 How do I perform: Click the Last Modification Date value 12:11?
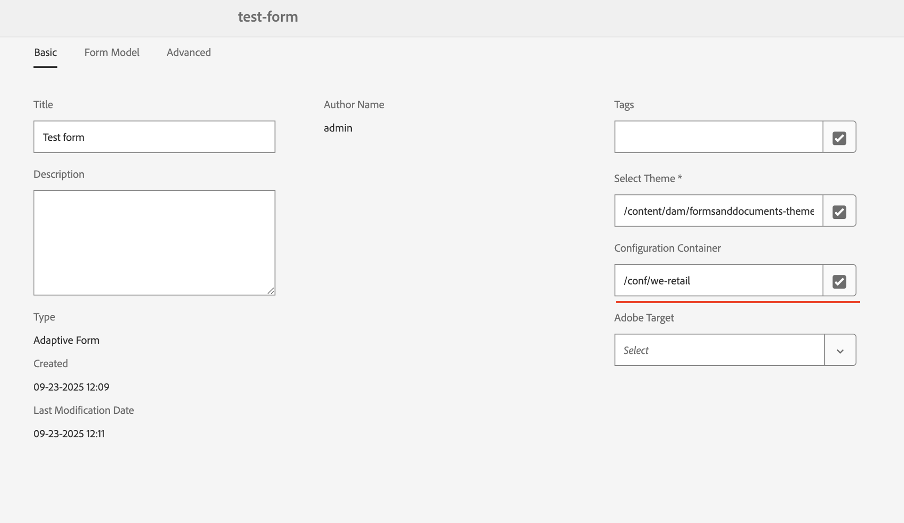pos(69,434)
